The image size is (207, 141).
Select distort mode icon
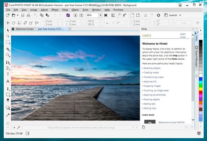[31, 23]
